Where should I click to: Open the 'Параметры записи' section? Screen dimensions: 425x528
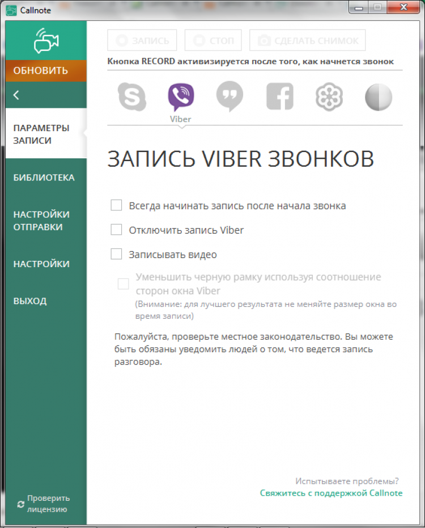pyautogui.click(x=46, y=134)
